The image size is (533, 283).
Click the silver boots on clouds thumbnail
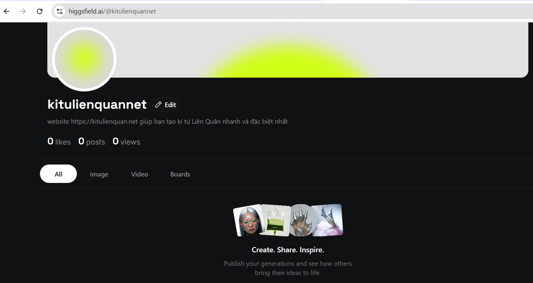pos(327,220)
